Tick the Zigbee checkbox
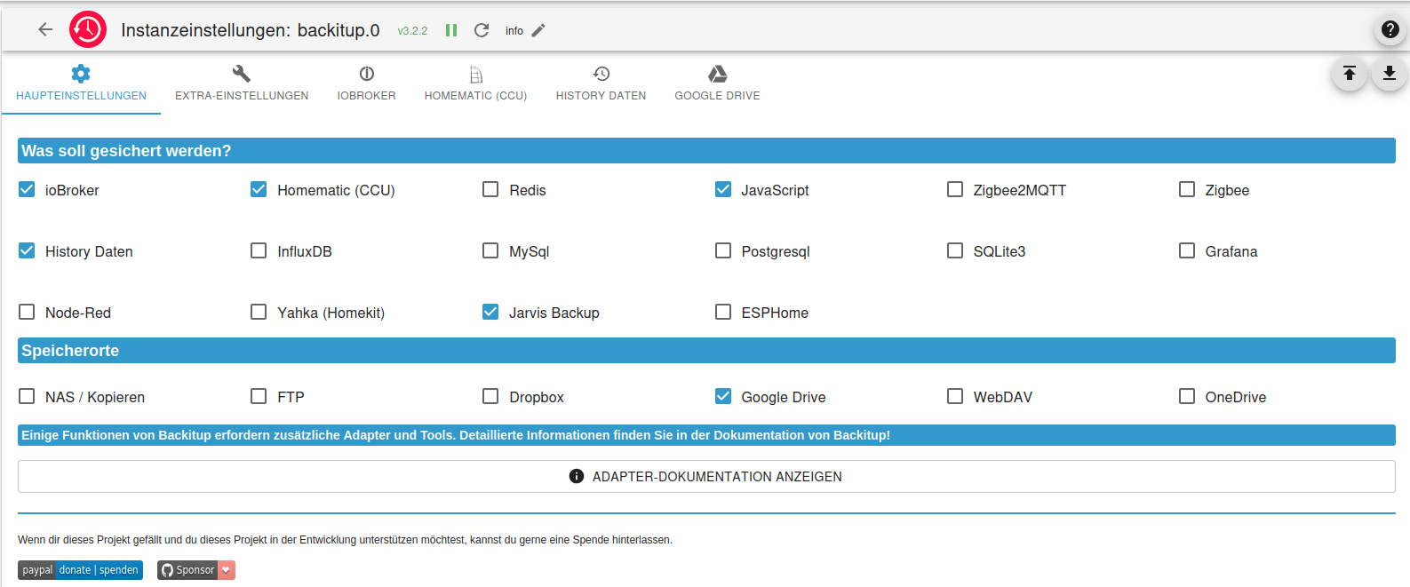The width and height of the screenshot is (1410, 587). [x=1187, y=189]
